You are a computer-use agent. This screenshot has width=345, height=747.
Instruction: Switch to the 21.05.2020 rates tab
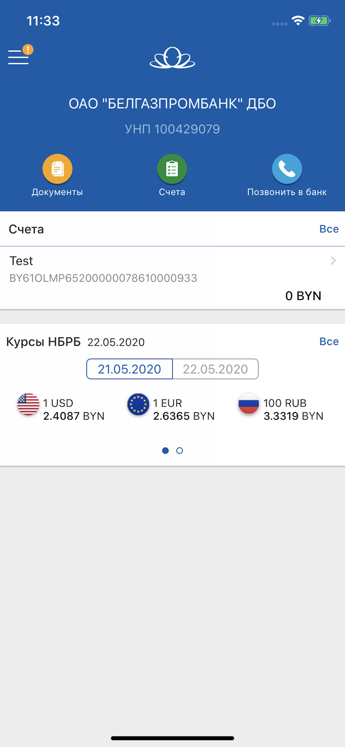(129, 369)
